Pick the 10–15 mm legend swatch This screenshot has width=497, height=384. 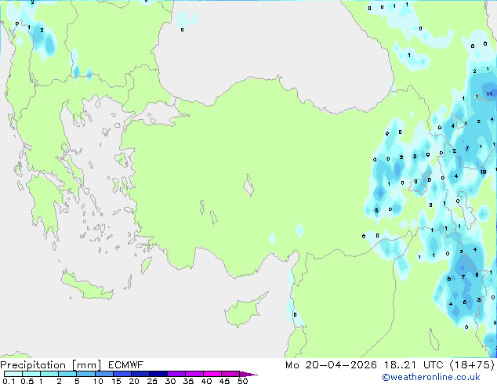[x=103, y=374]
